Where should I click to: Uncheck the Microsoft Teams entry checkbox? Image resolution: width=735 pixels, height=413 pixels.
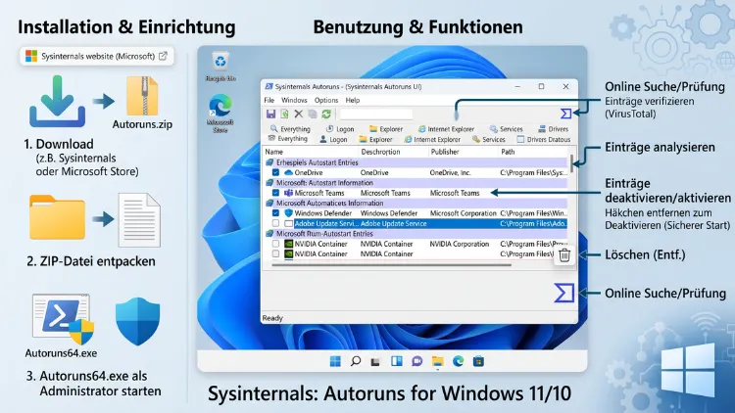tap(275, 193)
